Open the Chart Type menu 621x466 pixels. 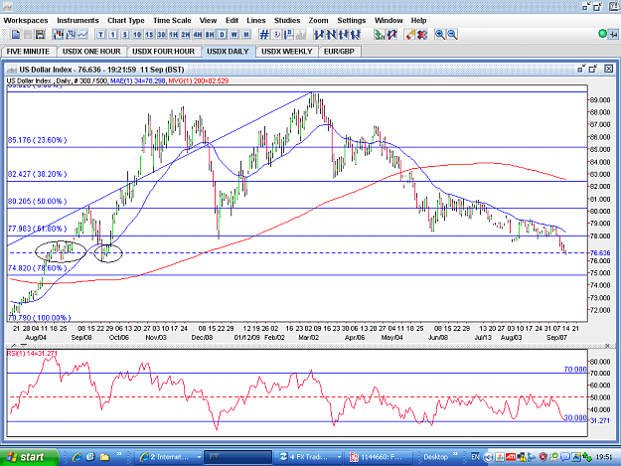pyautogui.click(x=126, y=20)
